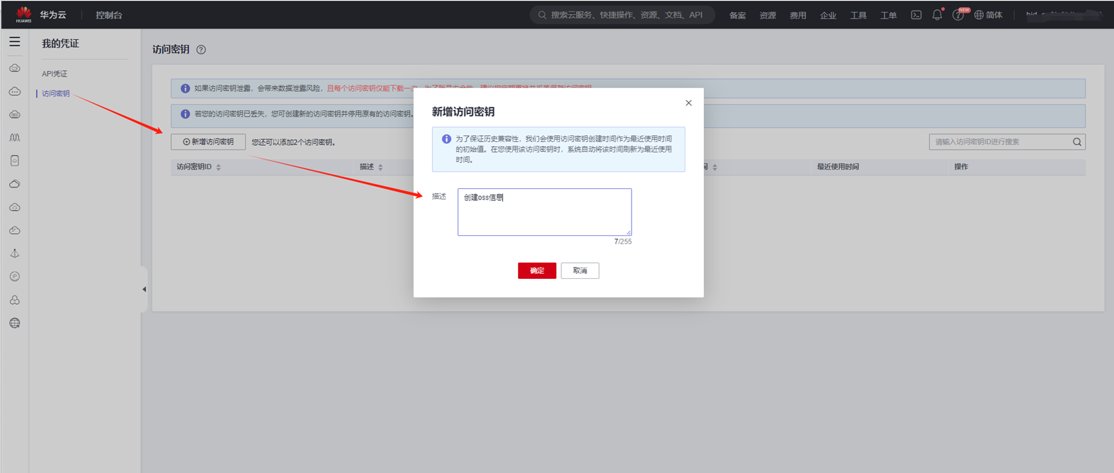Click the help icon beside 访问密钥 title
Viewport: 1114px width, 473px height.
pos(201,50)
